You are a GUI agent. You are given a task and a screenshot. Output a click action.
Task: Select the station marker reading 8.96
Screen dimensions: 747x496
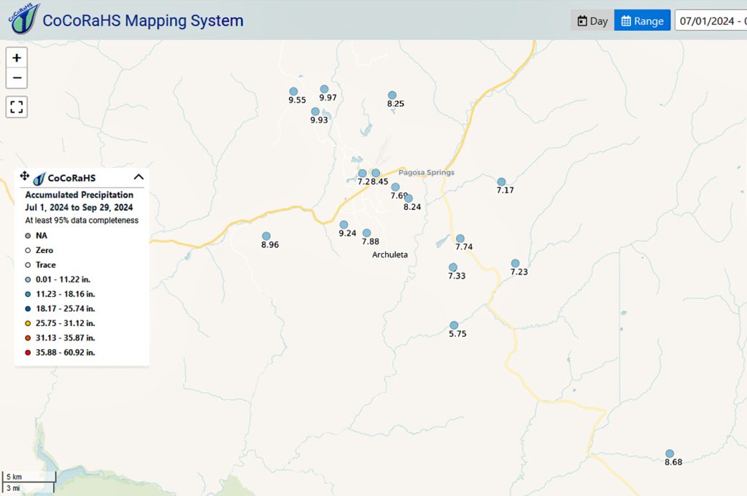point(266,236)
